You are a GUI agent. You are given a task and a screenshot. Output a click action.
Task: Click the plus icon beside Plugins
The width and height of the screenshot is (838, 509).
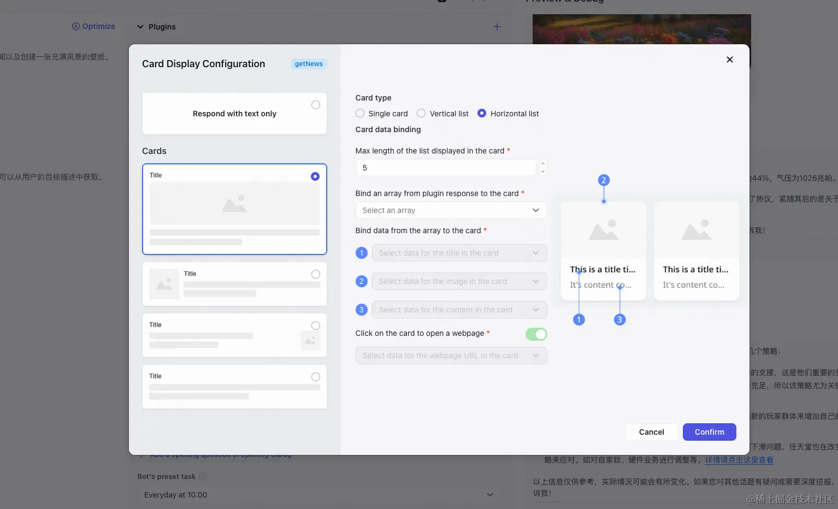[x=497, y=27]
